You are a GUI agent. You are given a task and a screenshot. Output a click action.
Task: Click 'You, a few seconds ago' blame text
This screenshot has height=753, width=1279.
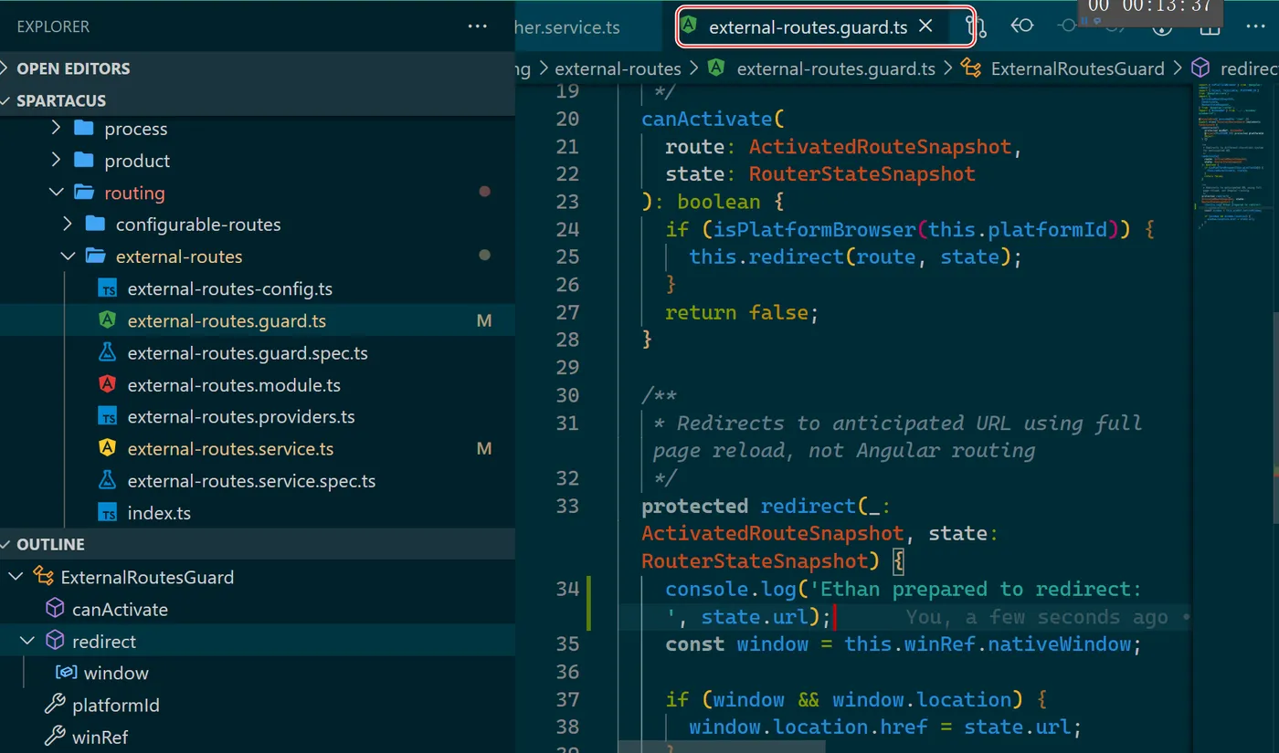pos(1036,617)
